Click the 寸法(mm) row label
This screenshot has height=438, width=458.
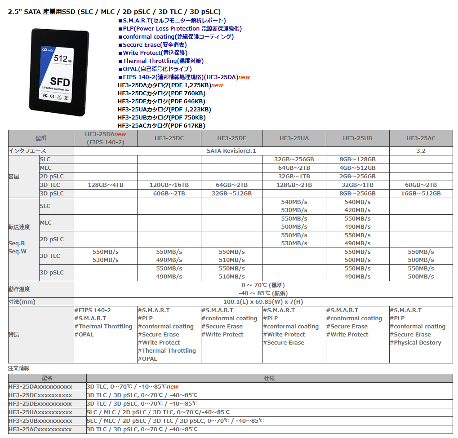(x=41, y=302)
